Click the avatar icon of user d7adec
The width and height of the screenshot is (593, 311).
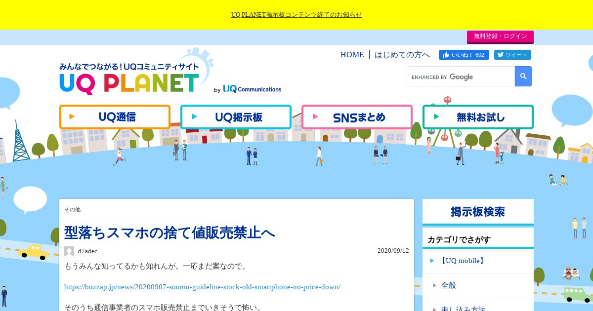tap(69, 251)
